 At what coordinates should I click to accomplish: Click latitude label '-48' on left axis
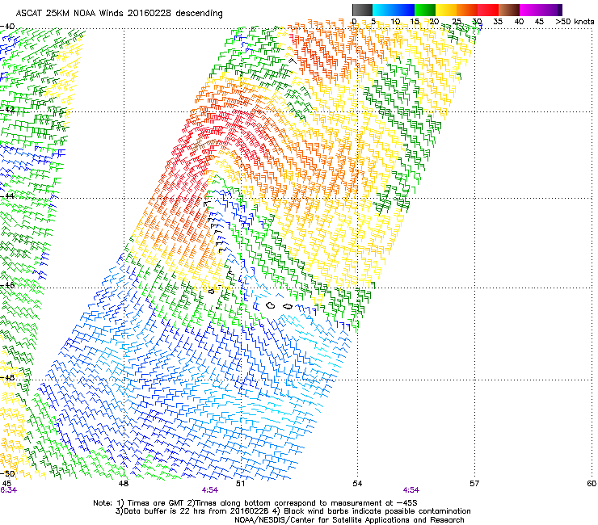click(x=7, y=377)
